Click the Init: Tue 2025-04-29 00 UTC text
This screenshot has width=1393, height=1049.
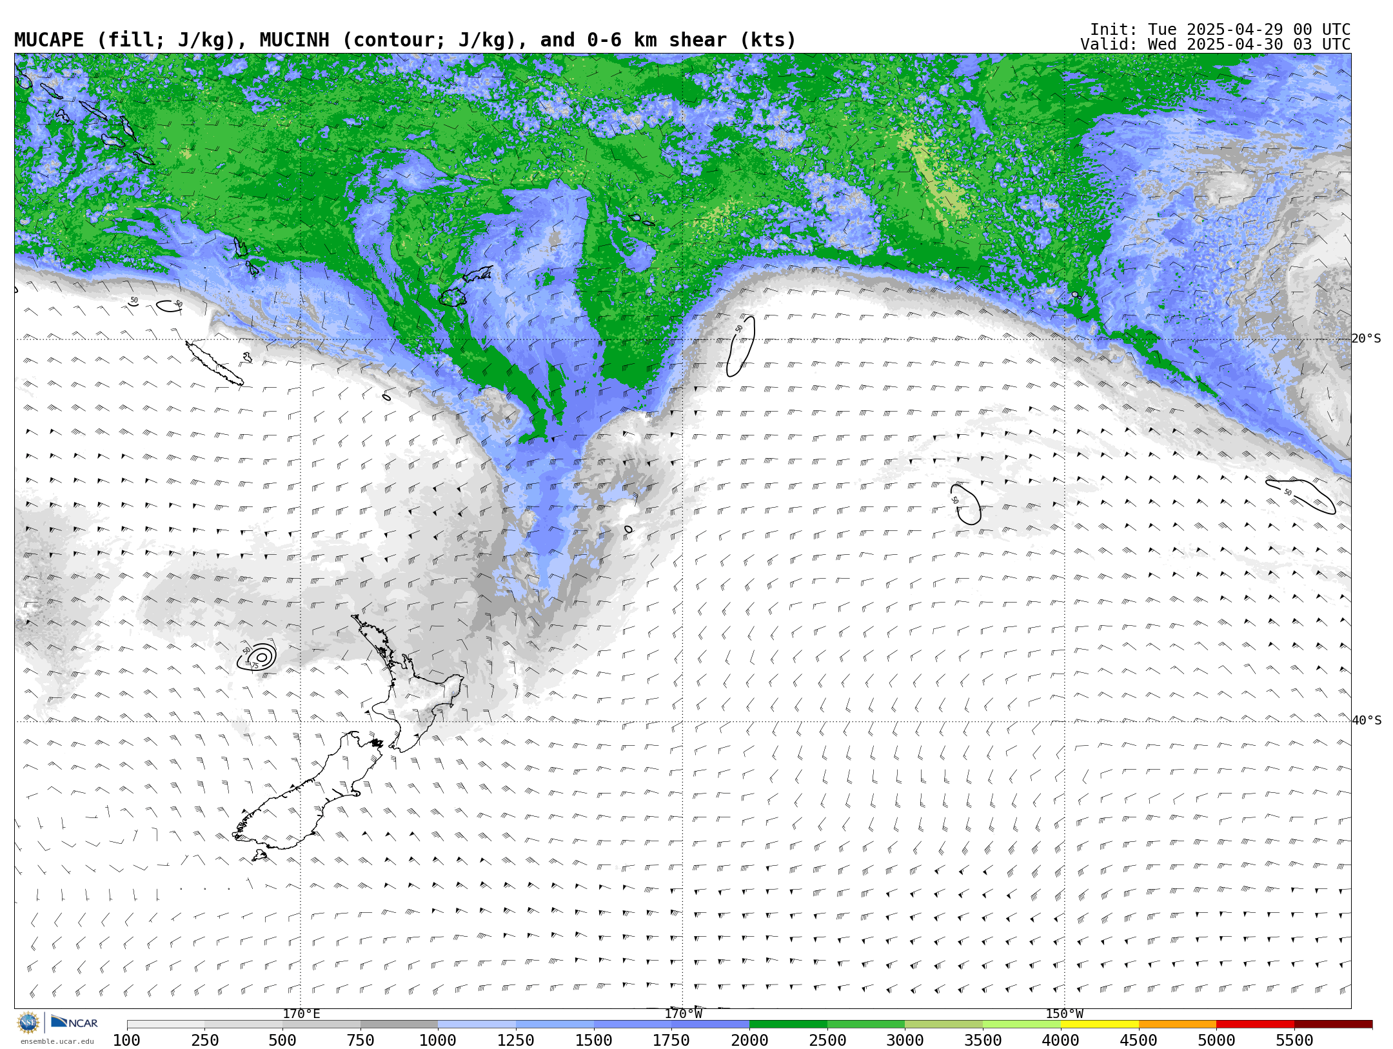[1220, 30]
